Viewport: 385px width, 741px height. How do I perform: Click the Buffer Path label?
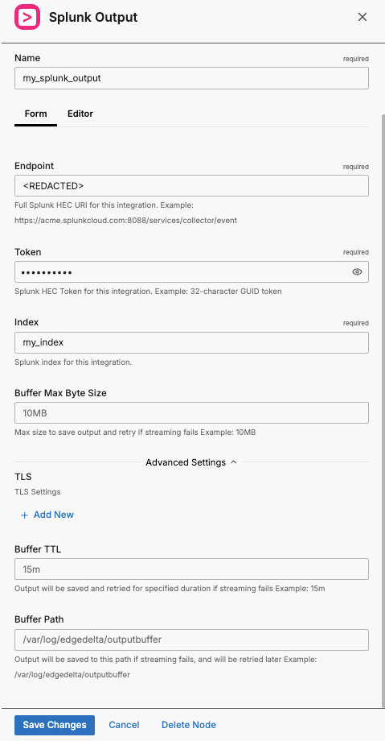pos(39,619)
